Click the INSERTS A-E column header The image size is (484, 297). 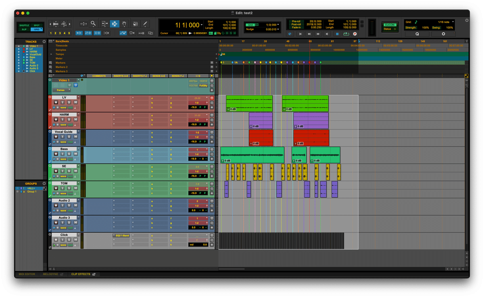click(121, 76)
